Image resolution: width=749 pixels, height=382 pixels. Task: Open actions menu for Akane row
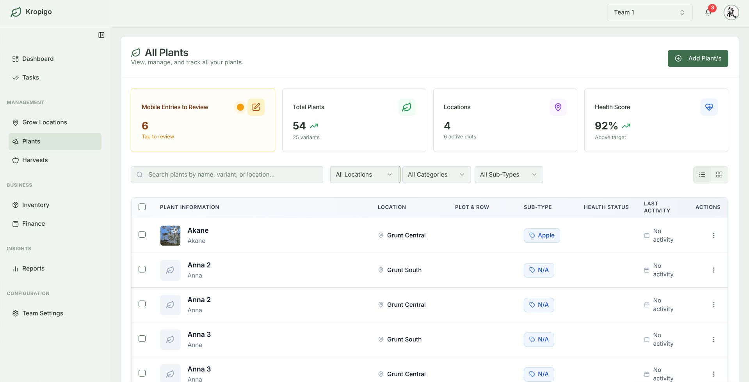(713, 235)
